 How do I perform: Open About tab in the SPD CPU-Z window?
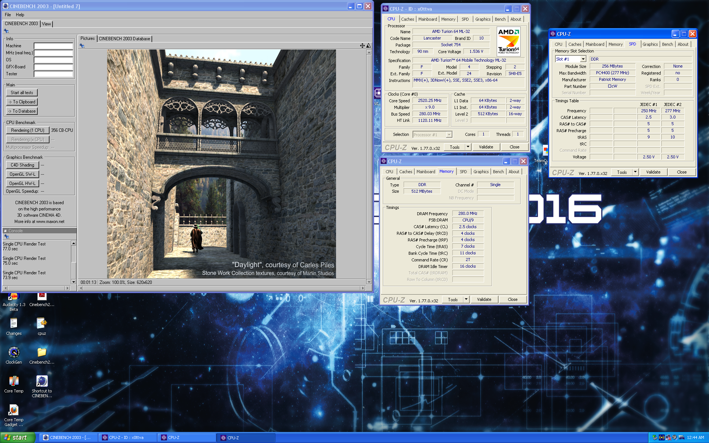(683, 44)
